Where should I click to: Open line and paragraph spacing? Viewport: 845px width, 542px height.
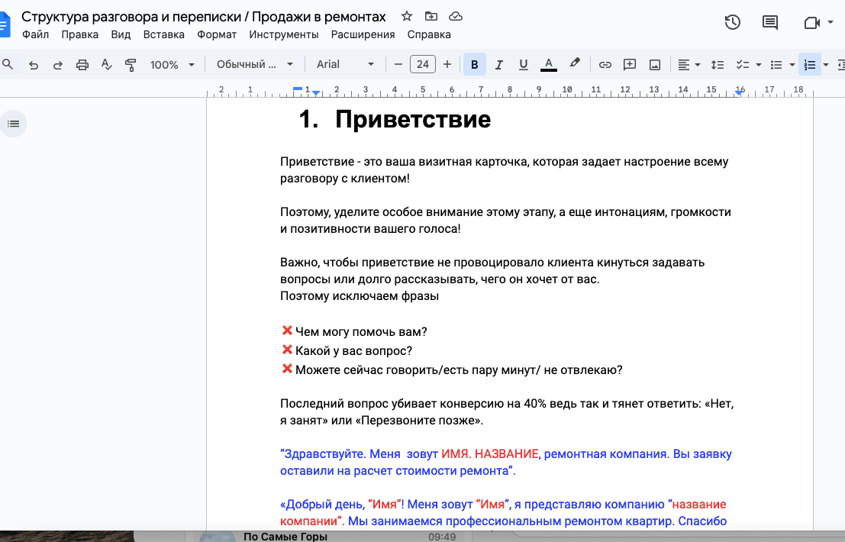718,65
